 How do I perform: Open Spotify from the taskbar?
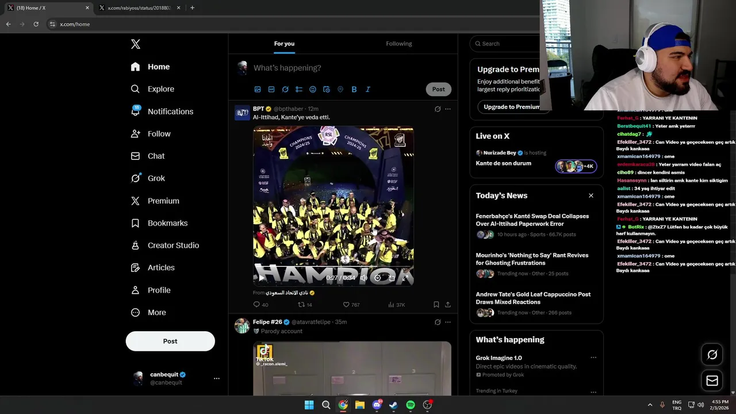pyautogui.click(x=411, y=405)
